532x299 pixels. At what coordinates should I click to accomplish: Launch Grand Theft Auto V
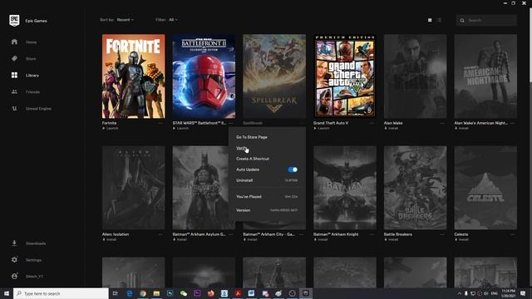pyautogui.click(x=322, y=129)
